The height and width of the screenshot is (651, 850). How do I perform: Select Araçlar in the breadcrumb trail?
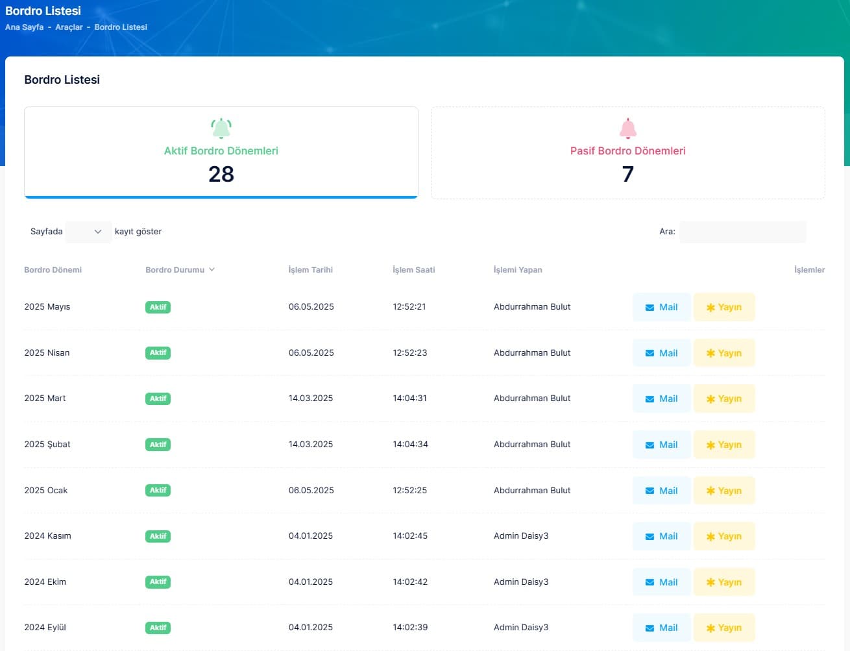click(69, 27)
